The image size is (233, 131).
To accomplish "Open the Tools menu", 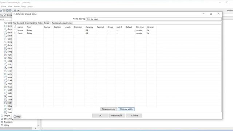I will [23, 7].
